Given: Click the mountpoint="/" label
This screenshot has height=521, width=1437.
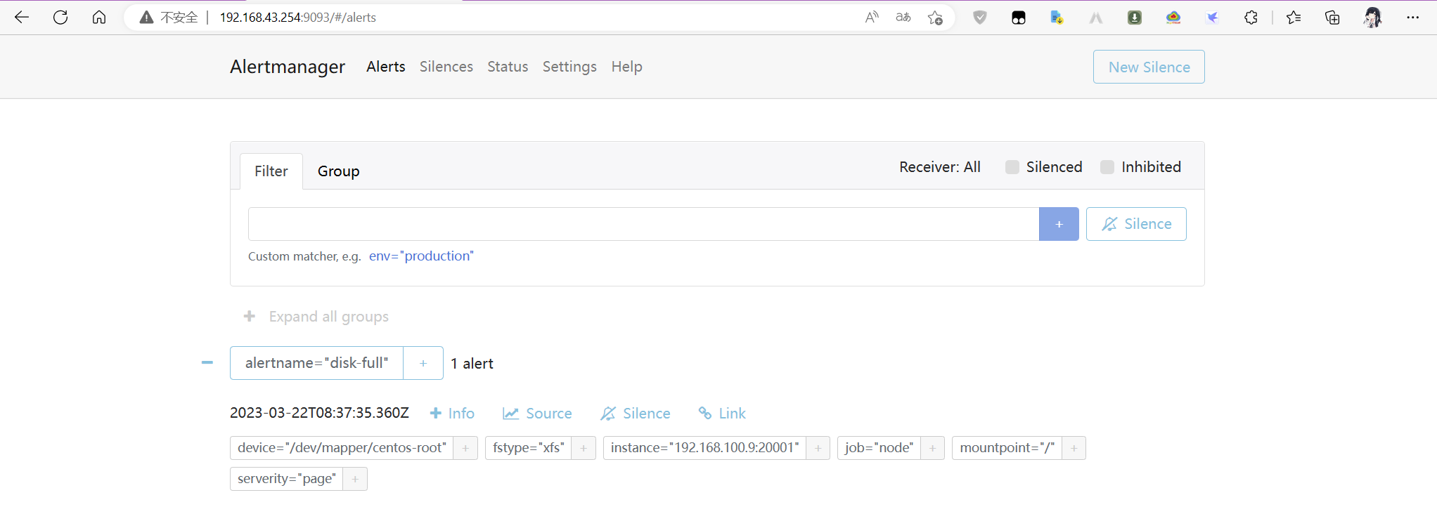Looking at the screenshot, I should [x=1007, y=448].
